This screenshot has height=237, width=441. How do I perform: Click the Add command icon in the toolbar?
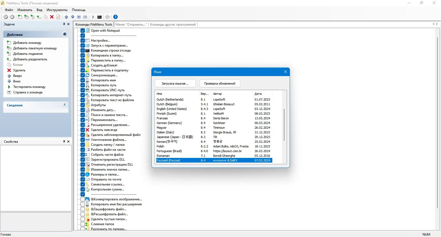point(20,17)
